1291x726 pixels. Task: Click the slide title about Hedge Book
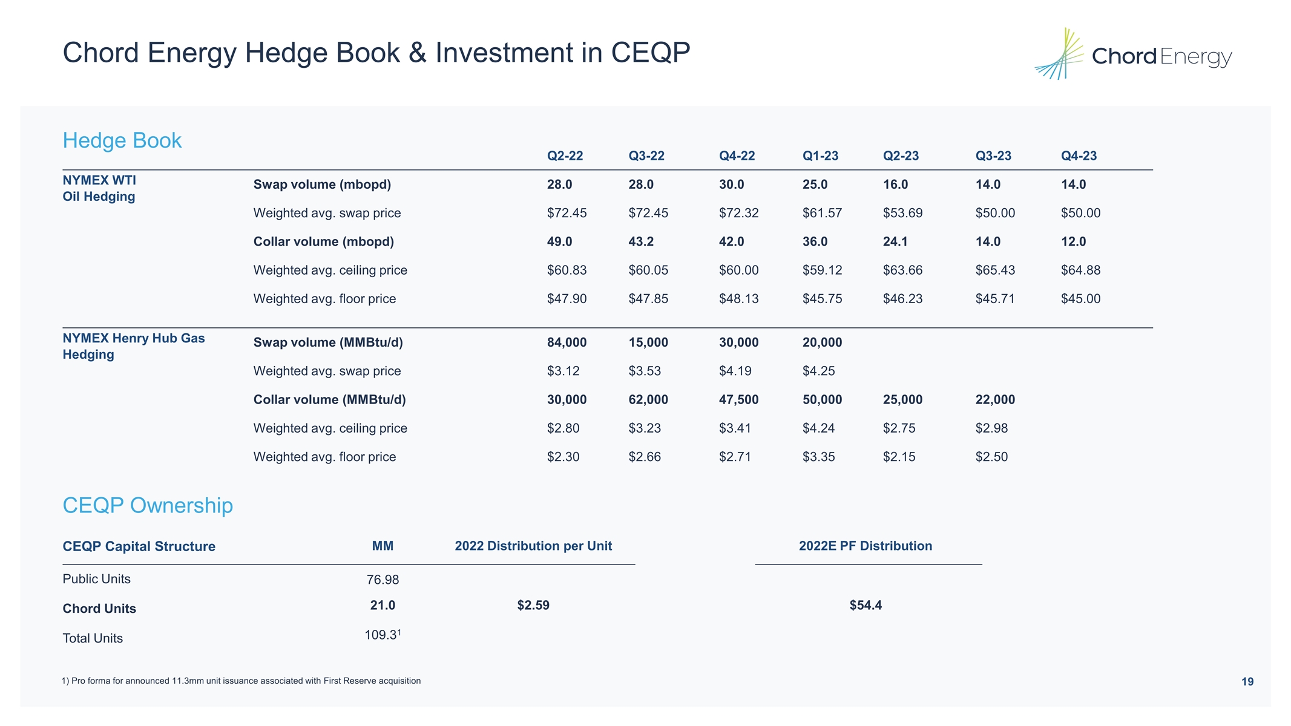[x=376, y=53]
